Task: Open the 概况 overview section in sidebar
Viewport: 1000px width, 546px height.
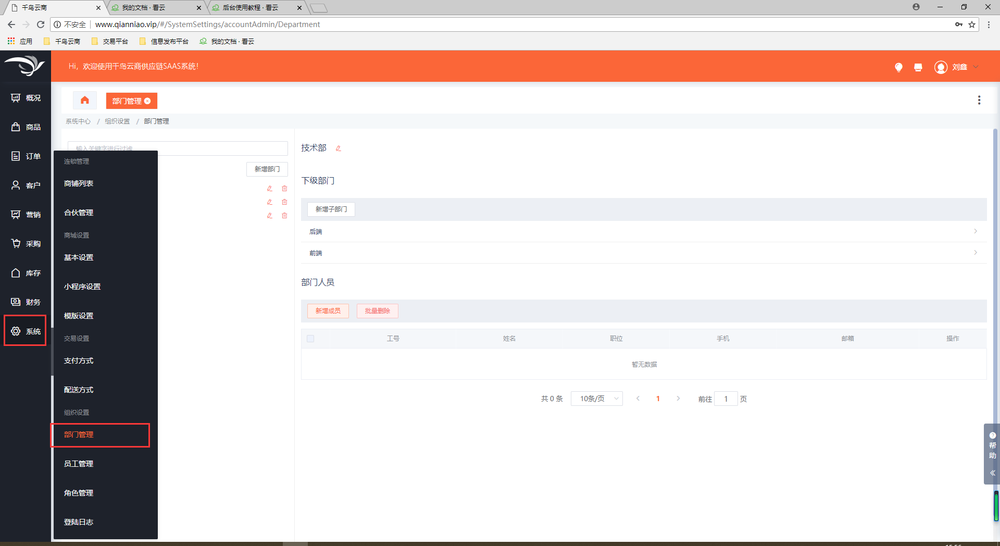Action: [x=26, y=98]
